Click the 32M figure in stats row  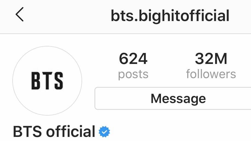(211, 59)
